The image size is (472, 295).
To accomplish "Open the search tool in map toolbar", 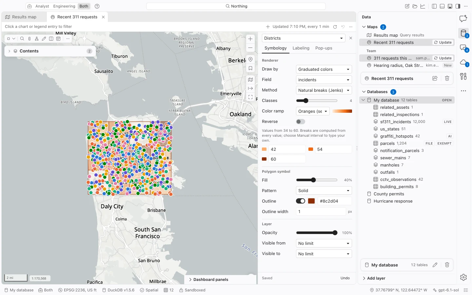I will 22,39.
